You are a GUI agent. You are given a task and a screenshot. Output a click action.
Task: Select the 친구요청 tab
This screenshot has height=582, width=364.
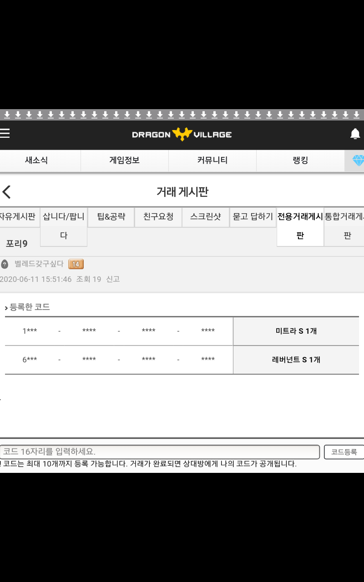click(x=158, y=217)
